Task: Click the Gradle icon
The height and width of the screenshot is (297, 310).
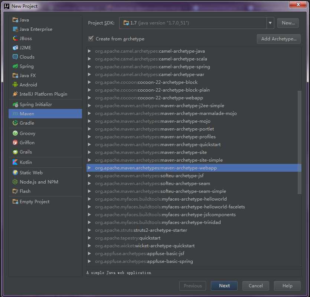Action: (x=15, y=123)
